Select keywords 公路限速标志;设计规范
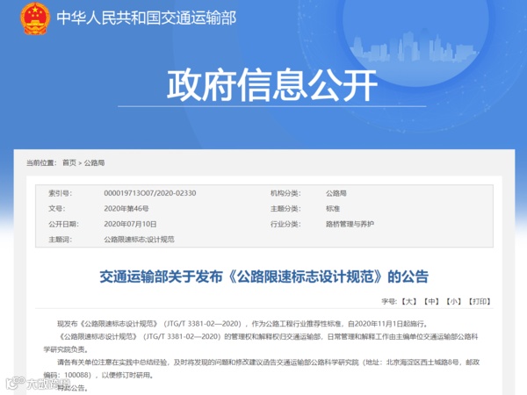This screenshot has height=395, width=527. point(139,240)
